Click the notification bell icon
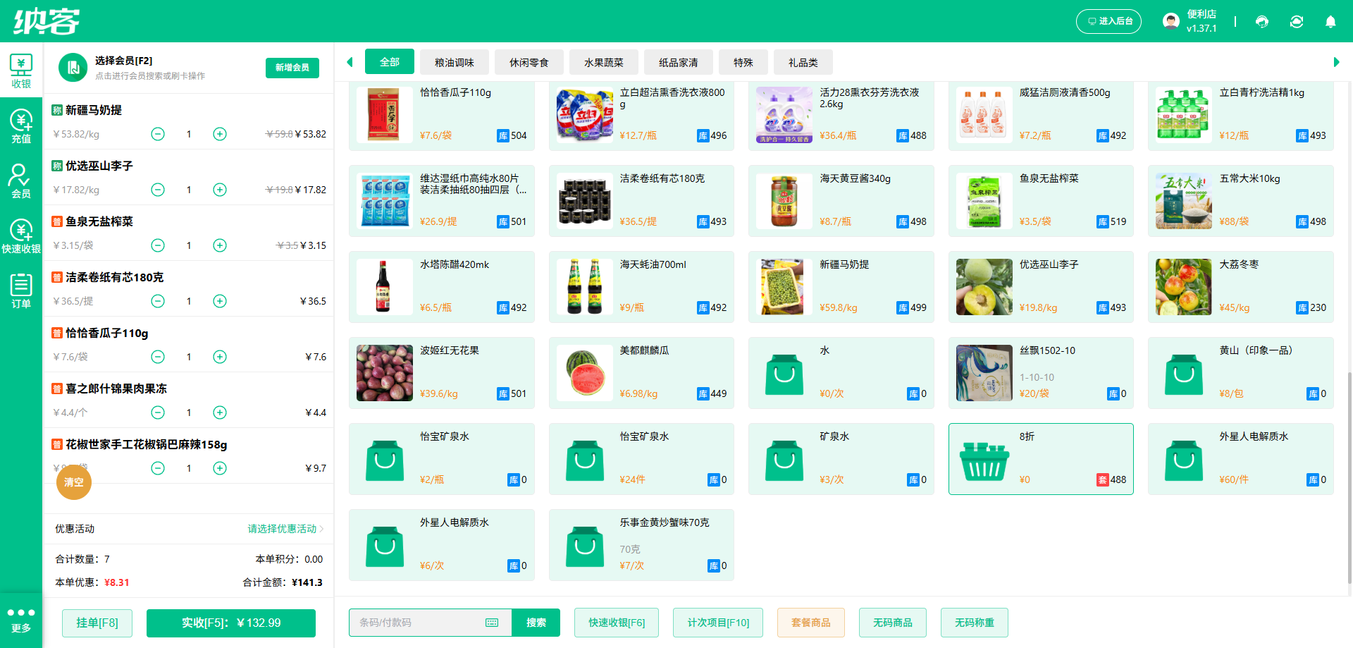This screenshot has width=1353, height=648. [1330, 22]
